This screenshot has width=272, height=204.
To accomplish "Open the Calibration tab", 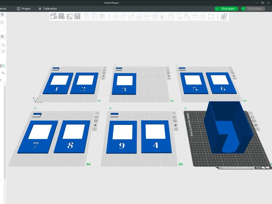I will coord(48,9).
